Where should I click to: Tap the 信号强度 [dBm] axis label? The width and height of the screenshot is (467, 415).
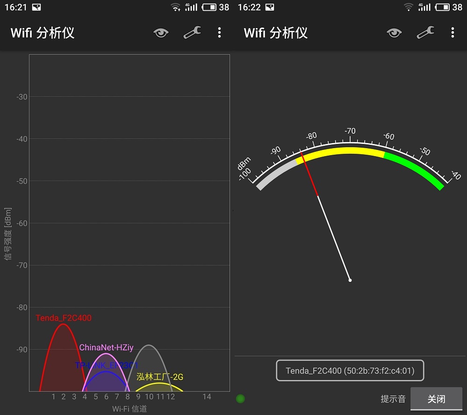click(8, 234)
